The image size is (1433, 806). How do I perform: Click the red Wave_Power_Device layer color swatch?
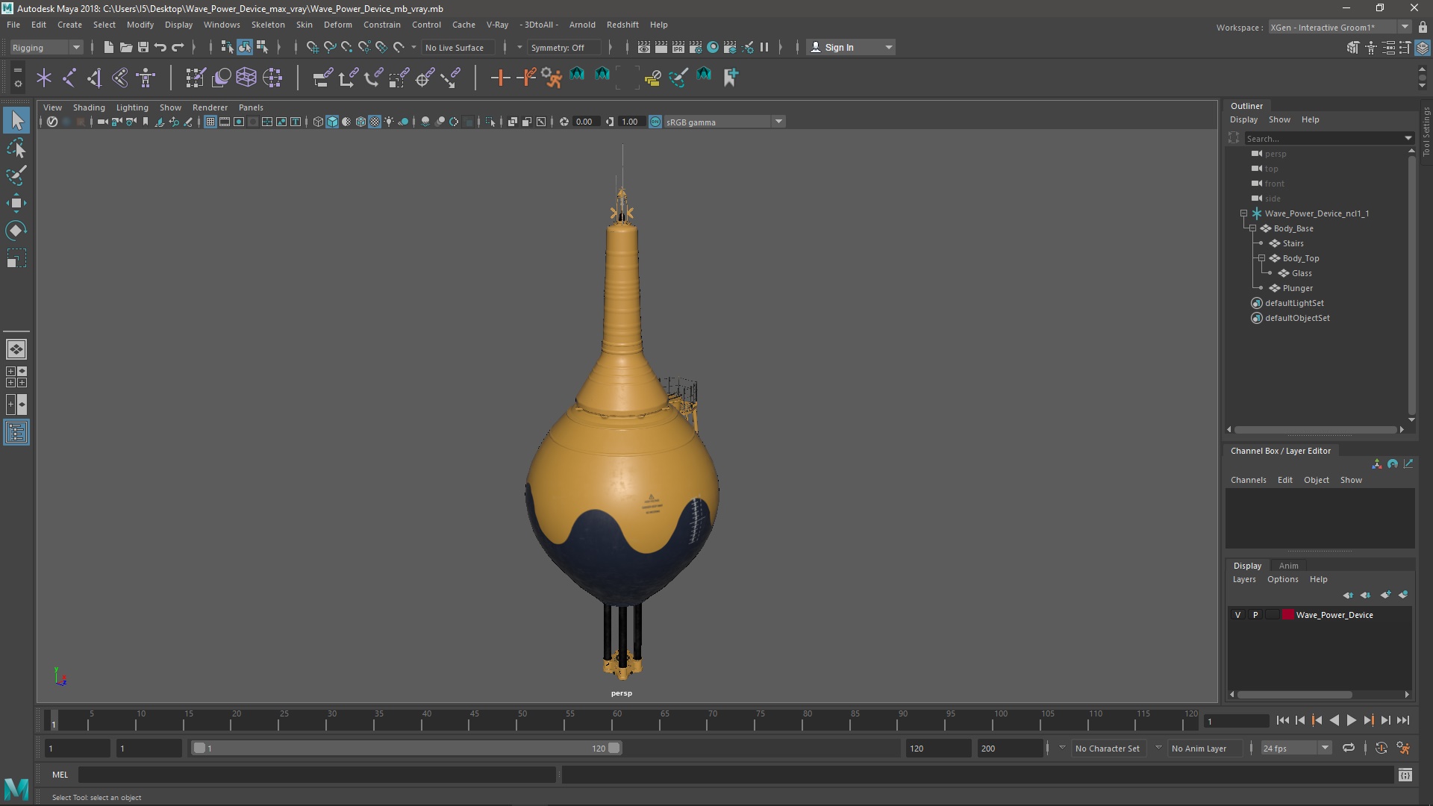[1288, 615]
